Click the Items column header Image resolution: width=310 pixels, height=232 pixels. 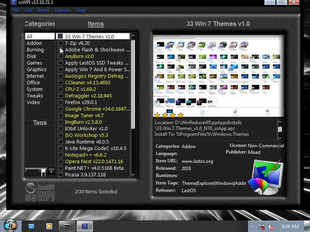click(96, 24)
